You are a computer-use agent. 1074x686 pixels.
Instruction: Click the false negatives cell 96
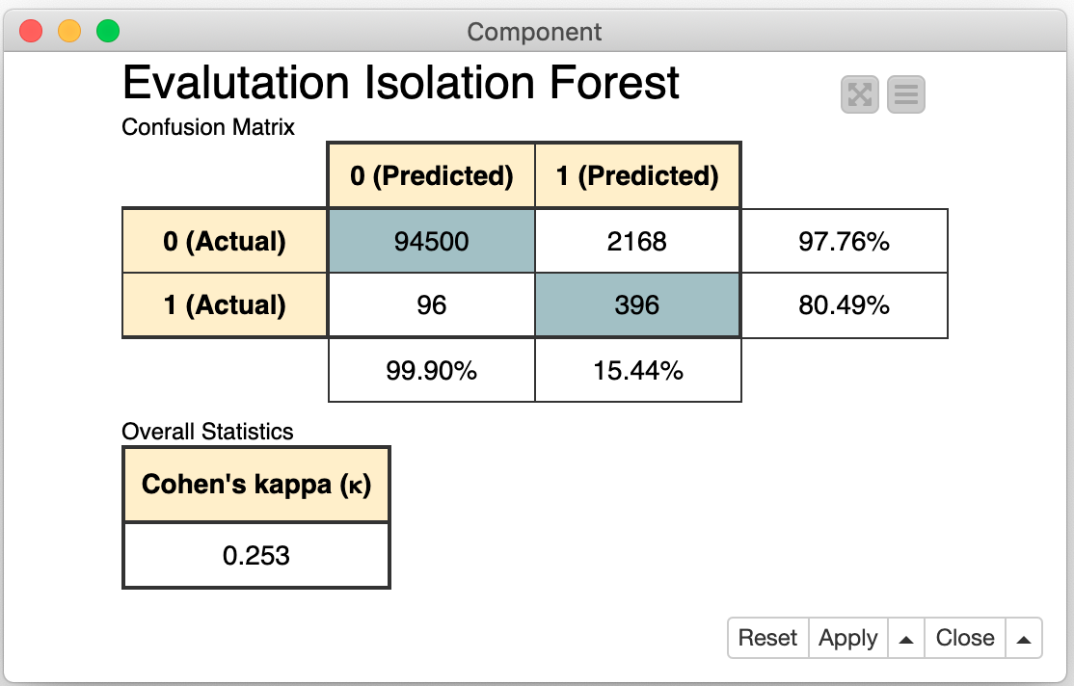[x=431, y=305]
